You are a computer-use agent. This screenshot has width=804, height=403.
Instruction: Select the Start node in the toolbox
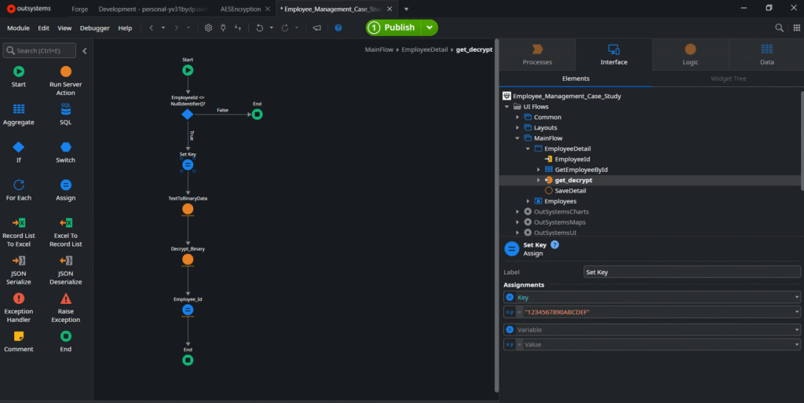[x=19, y=76]
